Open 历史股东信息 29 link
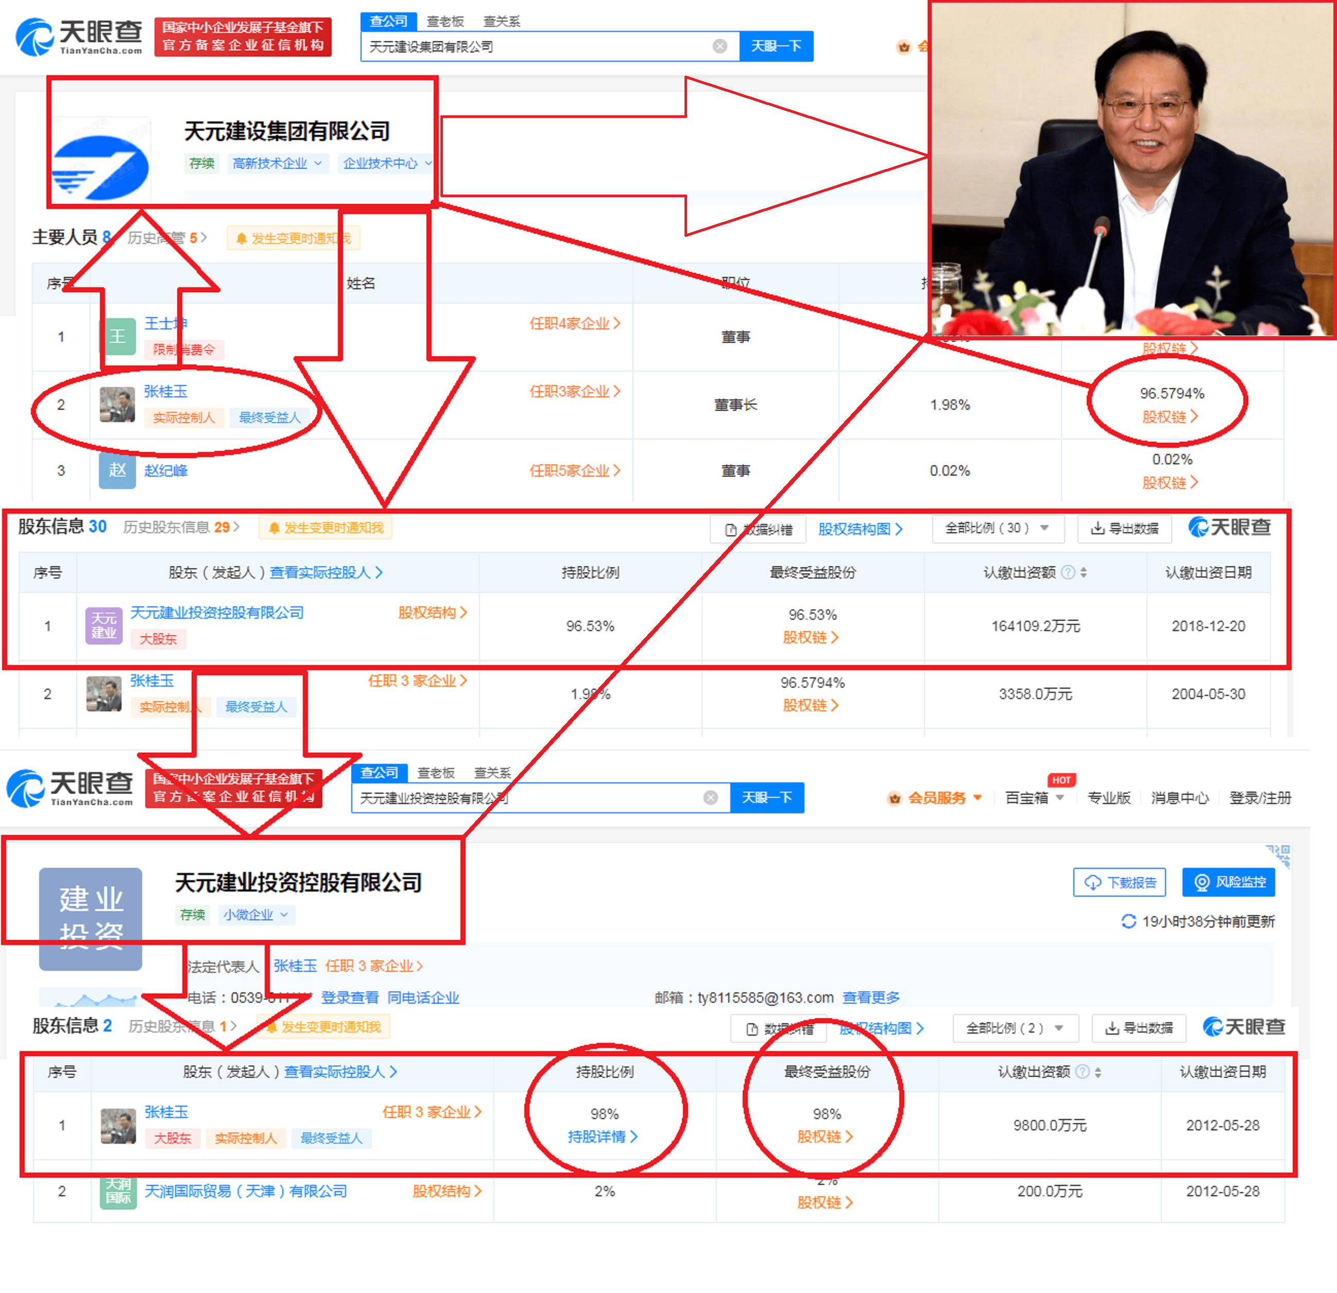 (181, 527)
